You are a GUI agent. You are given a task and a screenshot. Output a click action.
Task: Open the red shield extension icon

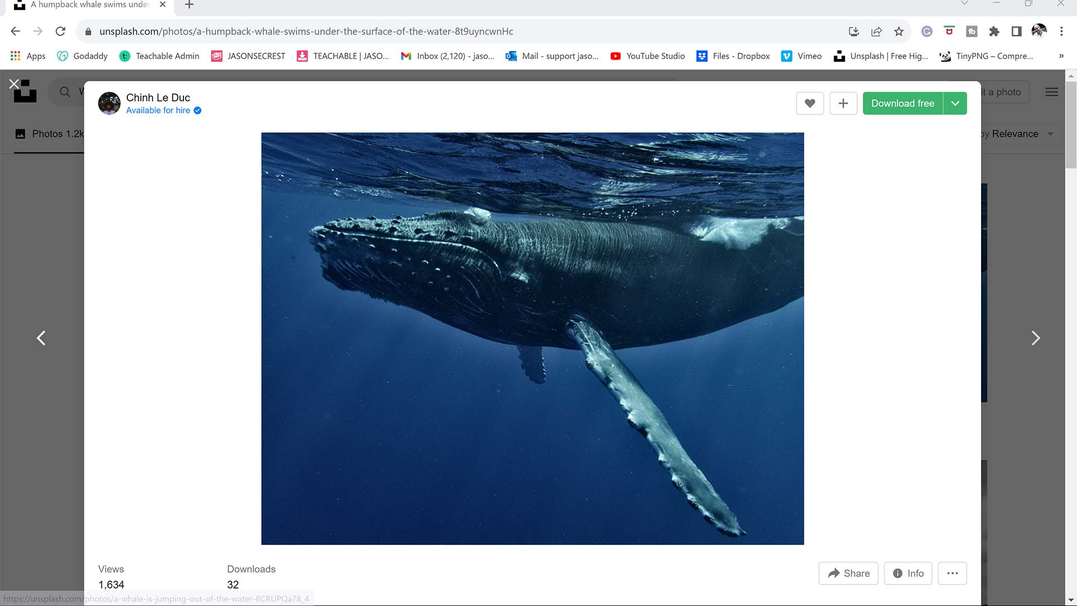[x=949, y=31]
